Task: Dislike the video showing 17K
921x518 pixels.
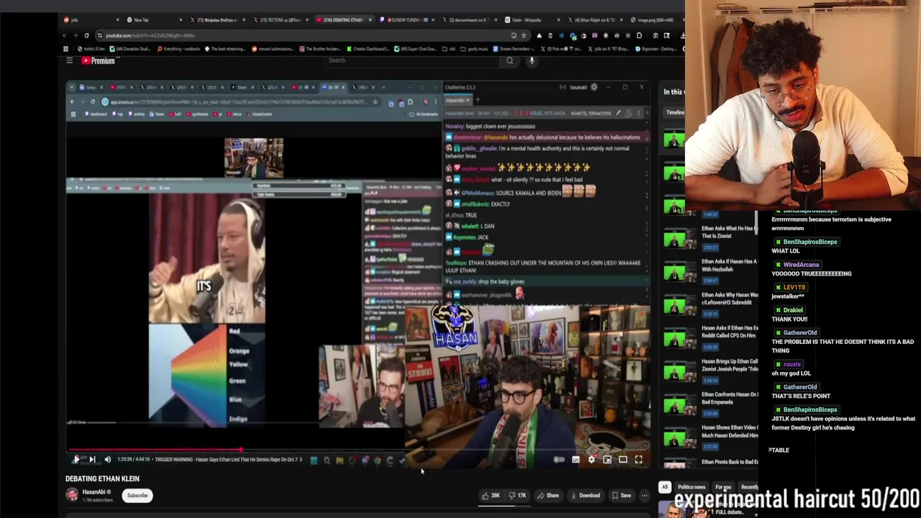Action: click(518, 495)
